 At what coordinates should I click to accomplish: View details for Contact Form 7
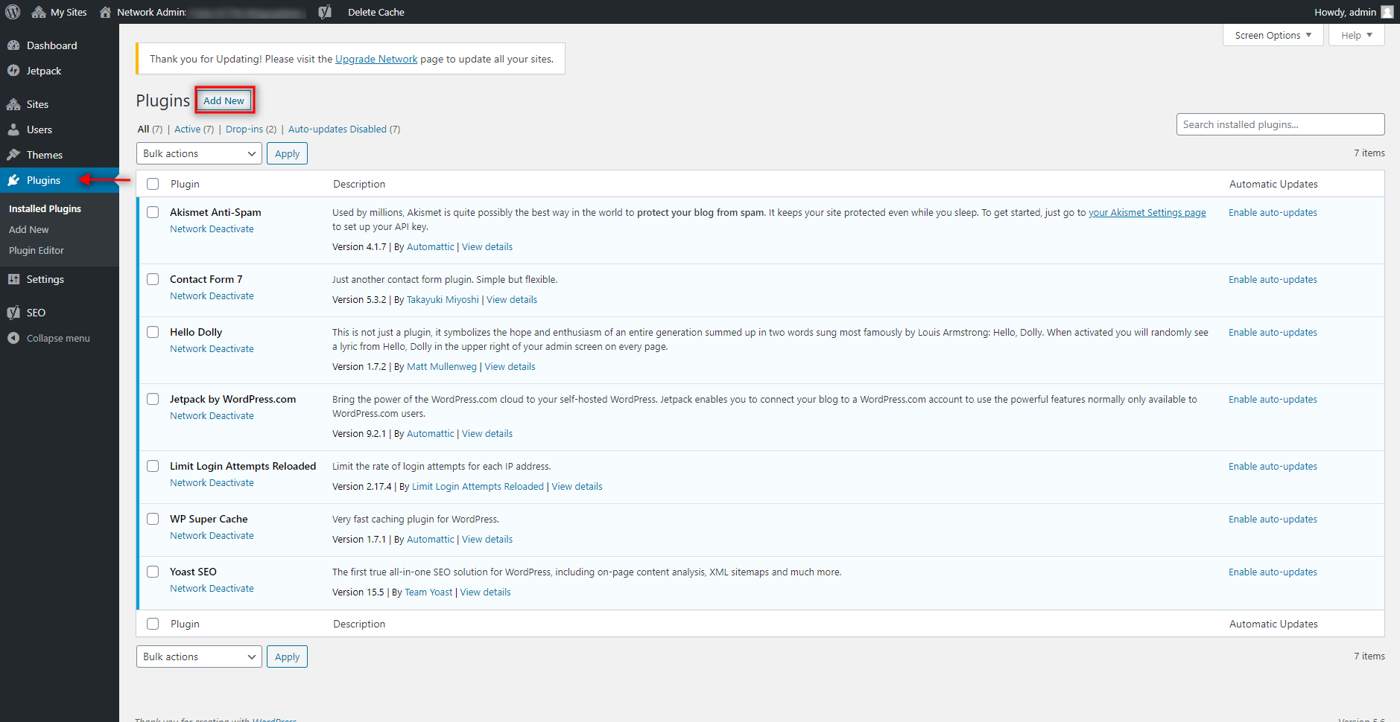512,300
